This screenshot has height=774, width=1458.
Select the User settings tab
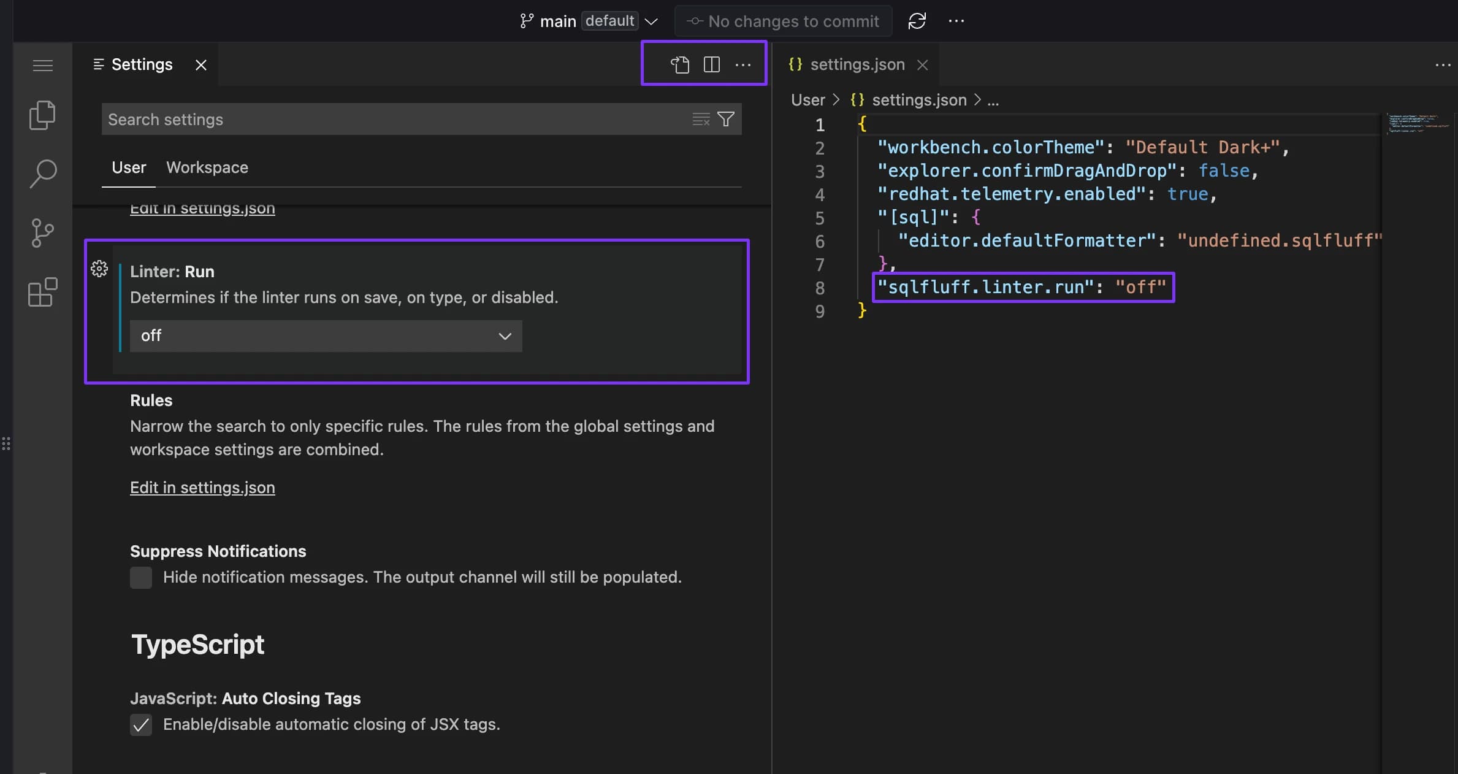(x=129, y=167)
